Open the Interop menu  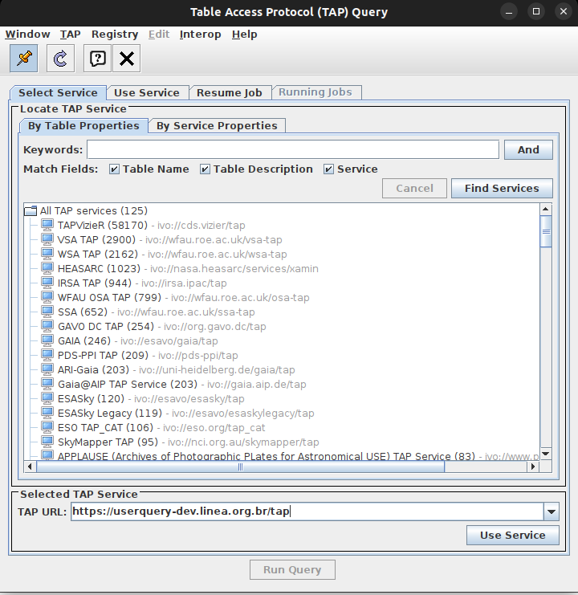pyautogui.click(x=200, y=35)
